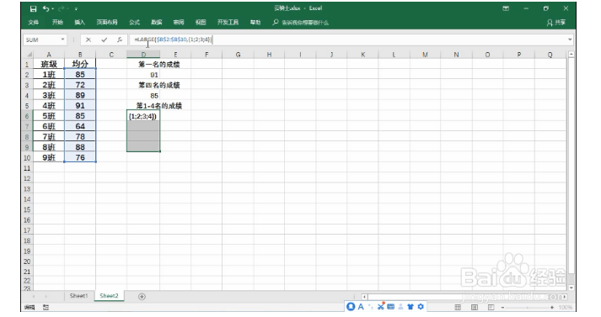Select column B header
Viewport: 601px width, 317px height.
coord(80,55)
